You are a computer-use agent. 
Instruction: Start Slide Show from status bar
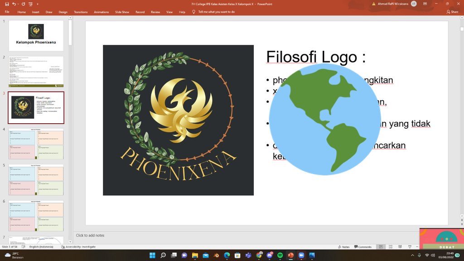click(410, 246)
